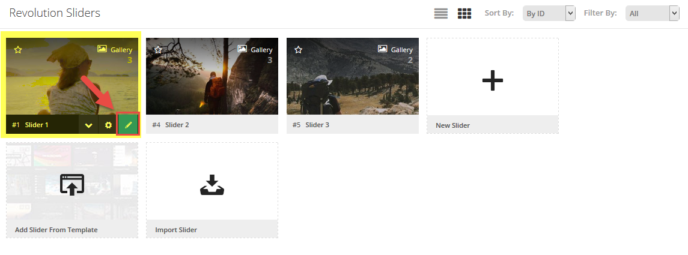Click Gallery label on Slider 2
The height and width of the screenshot is (255, 688).
point(261,50)
